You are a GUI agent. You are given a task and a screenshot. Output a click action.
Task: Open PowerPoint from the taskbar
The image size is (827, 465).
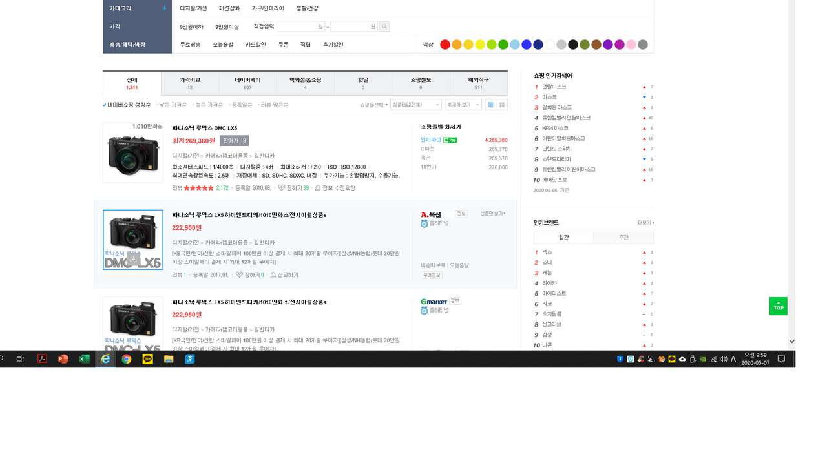pyautogui.click(x=63, y=359)
